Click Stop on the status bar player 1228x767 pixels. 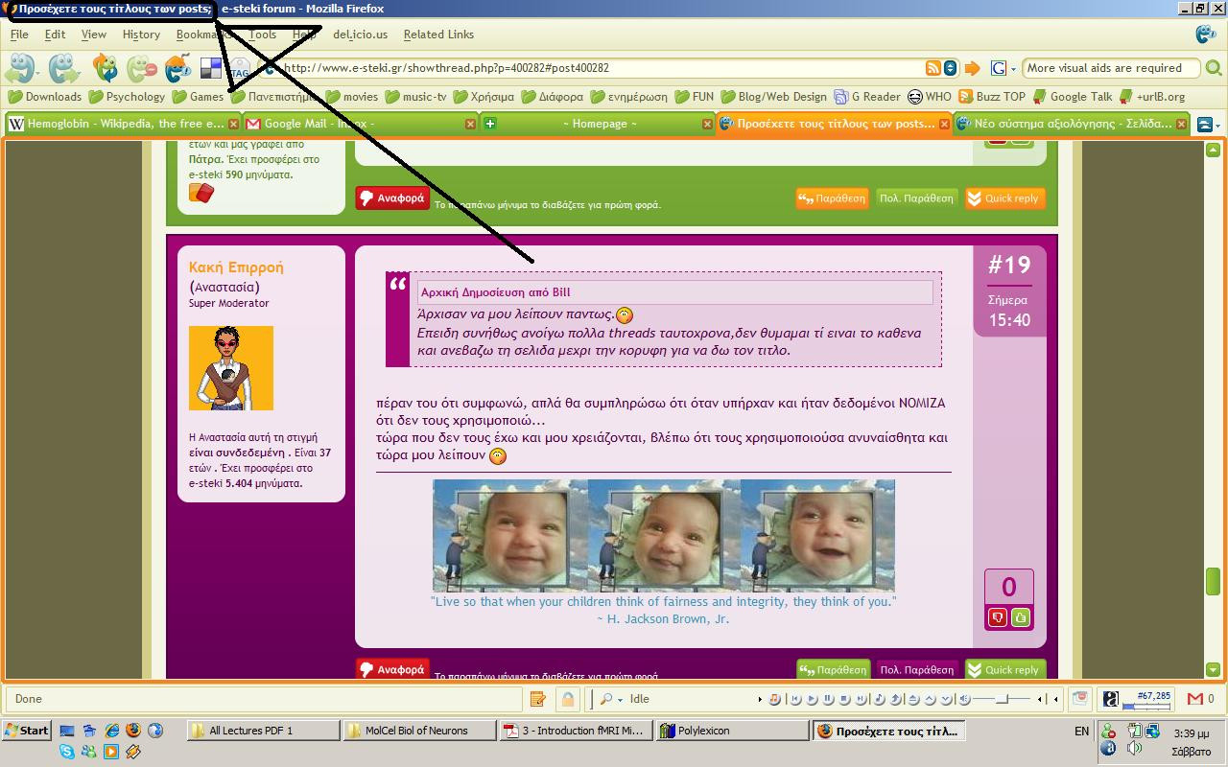pos(845,699)
